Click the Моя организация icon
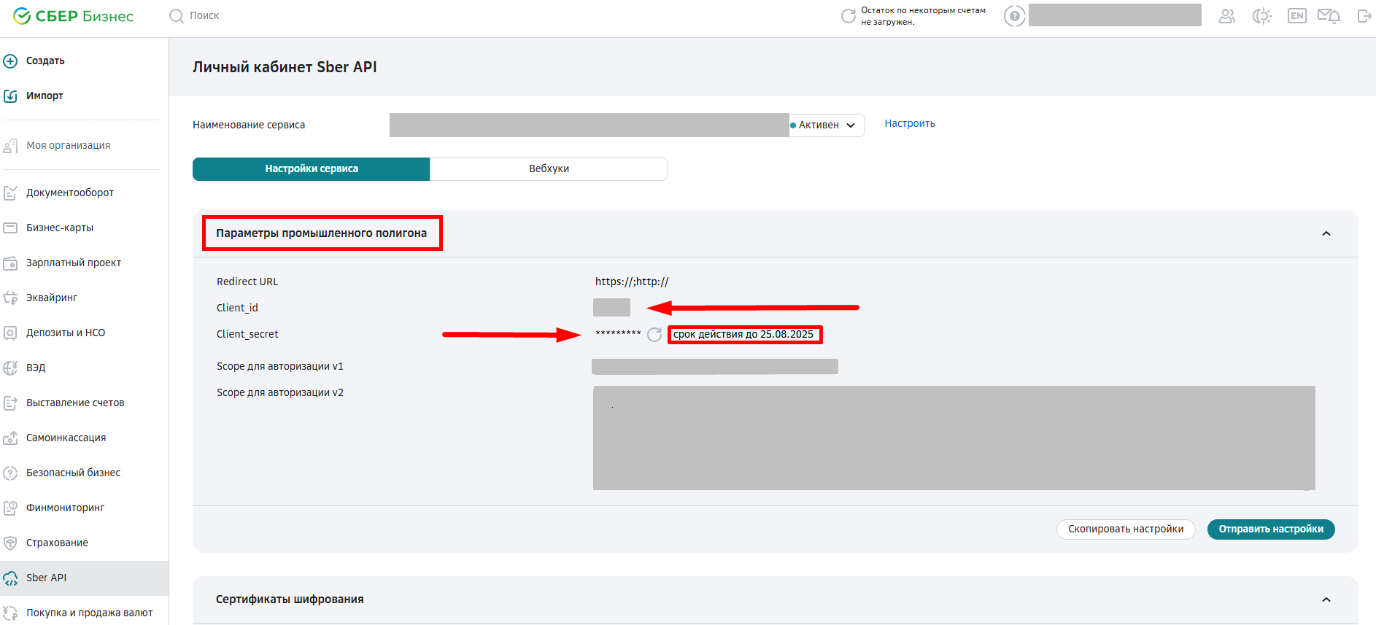Screen dimensions: 1376x625 click(x=10, y=145)
